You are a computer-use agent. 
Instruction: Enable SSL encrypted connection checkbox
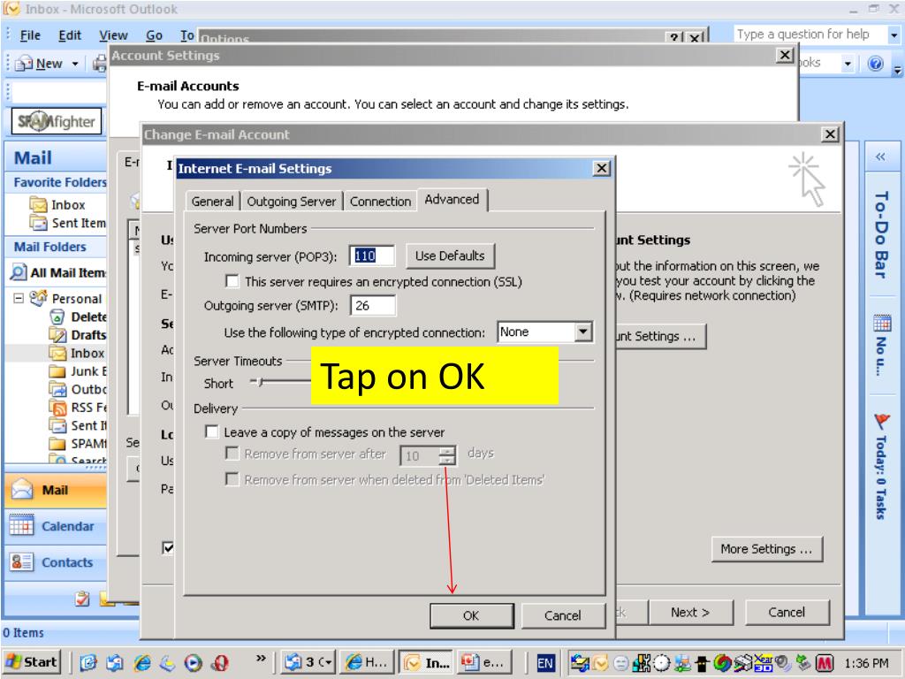pyautogui.click(x=232, y=281)
